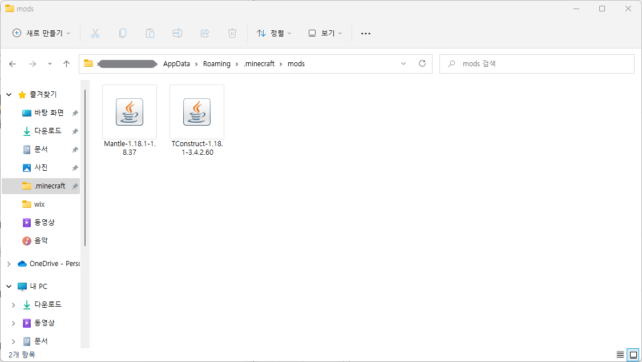Select the pinned .minecraft folder in sidebar
This screenshot has height=362, width=642.
(41, 186)
